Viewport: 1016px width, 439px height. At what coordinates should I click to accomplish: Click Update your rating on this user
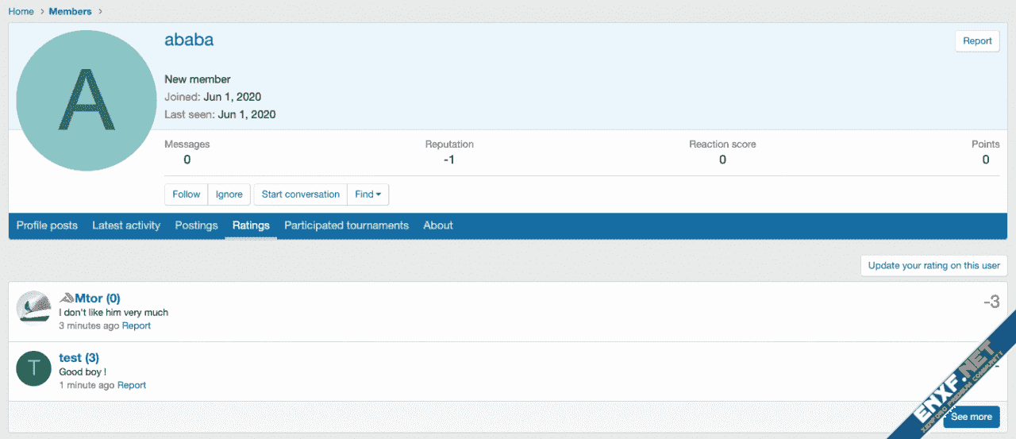933,266
